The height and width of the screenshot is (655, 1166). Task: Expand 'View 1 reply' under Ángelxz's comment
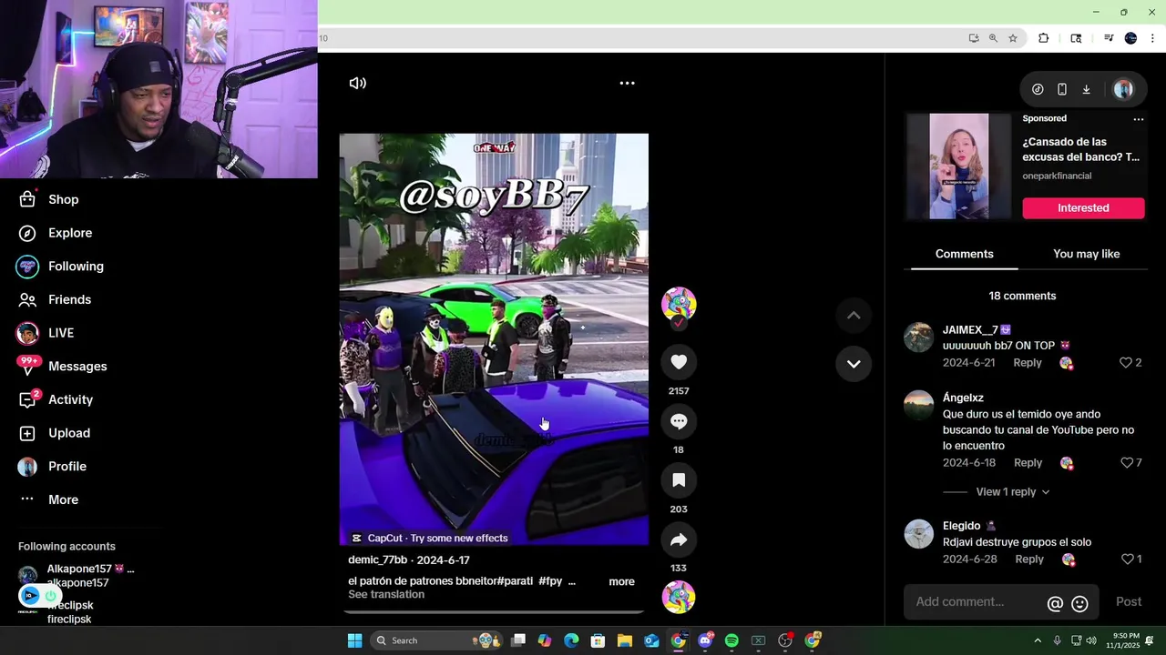point(1012,492)
